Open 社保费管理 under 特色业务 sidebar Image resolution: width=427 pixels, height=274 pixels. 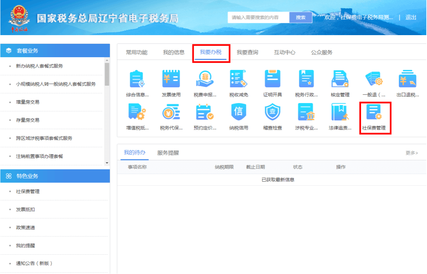coord(27,191)
